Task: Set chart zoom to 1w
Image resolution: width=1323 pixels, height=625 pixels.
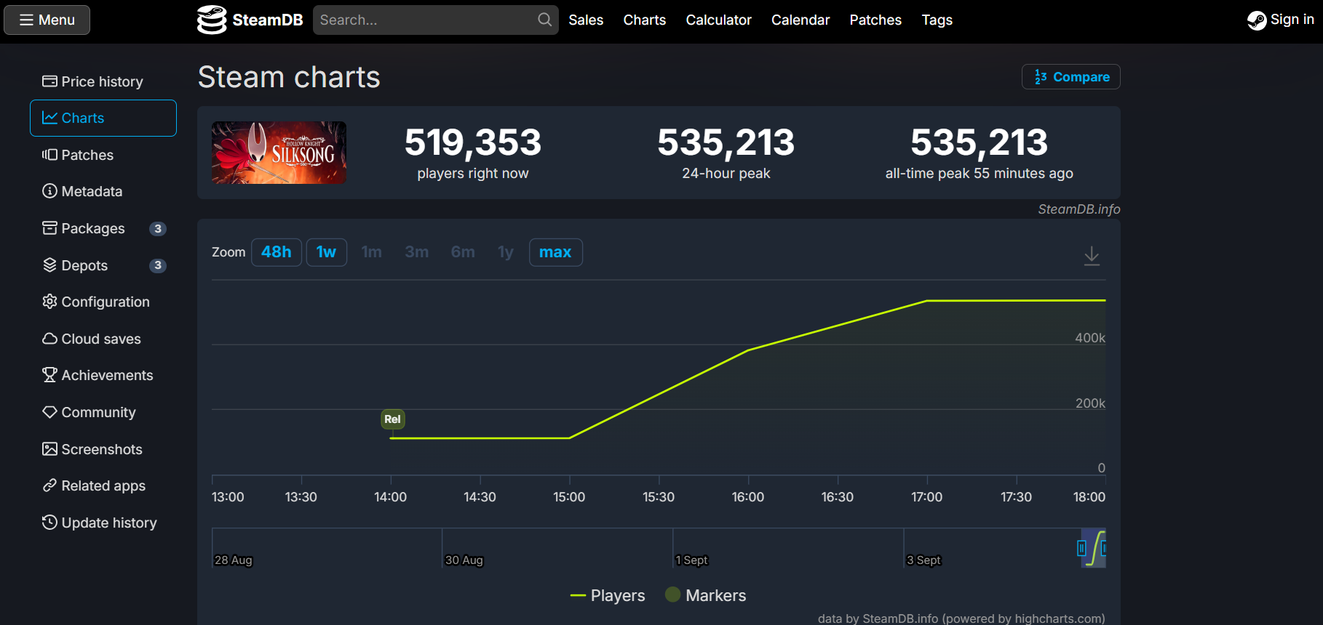Action: point(326,252)
